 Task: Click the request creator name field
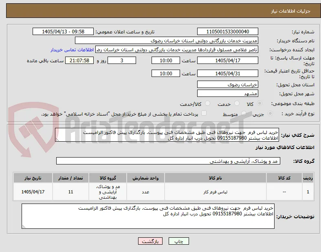point(177,50)
